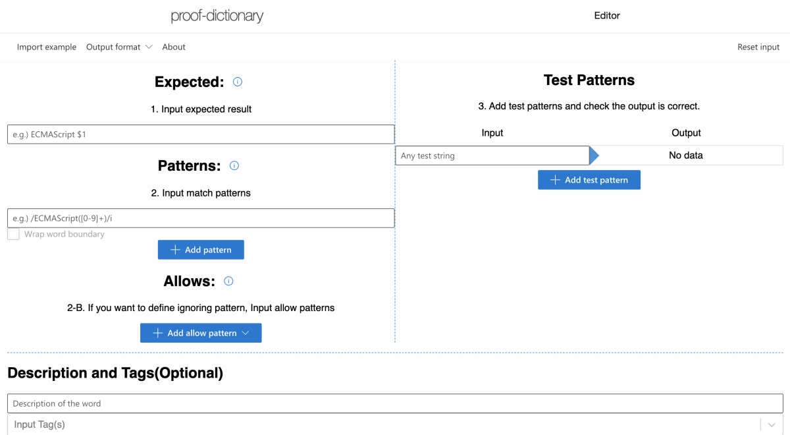Open the Import example menu item
Viewport: 790px width, 435px height.
tap(47, 47)
